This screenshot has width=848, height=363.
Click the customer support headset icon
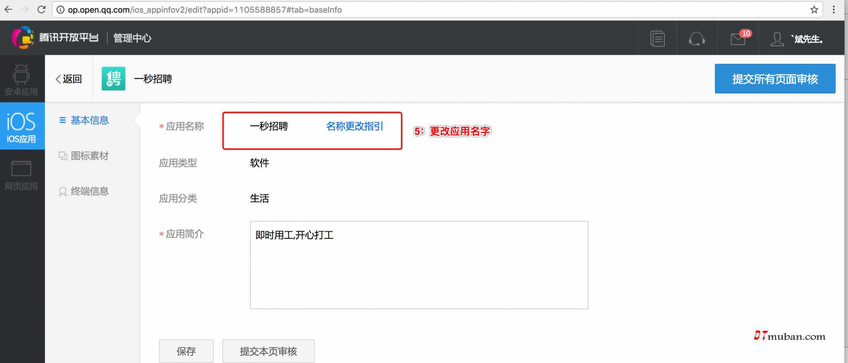coord(697,39)
